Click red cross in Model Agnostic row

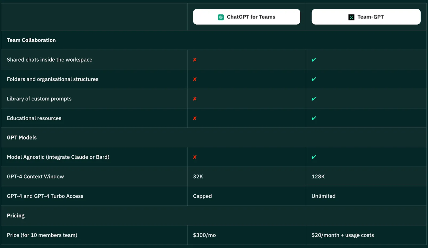tap(195, 157)
